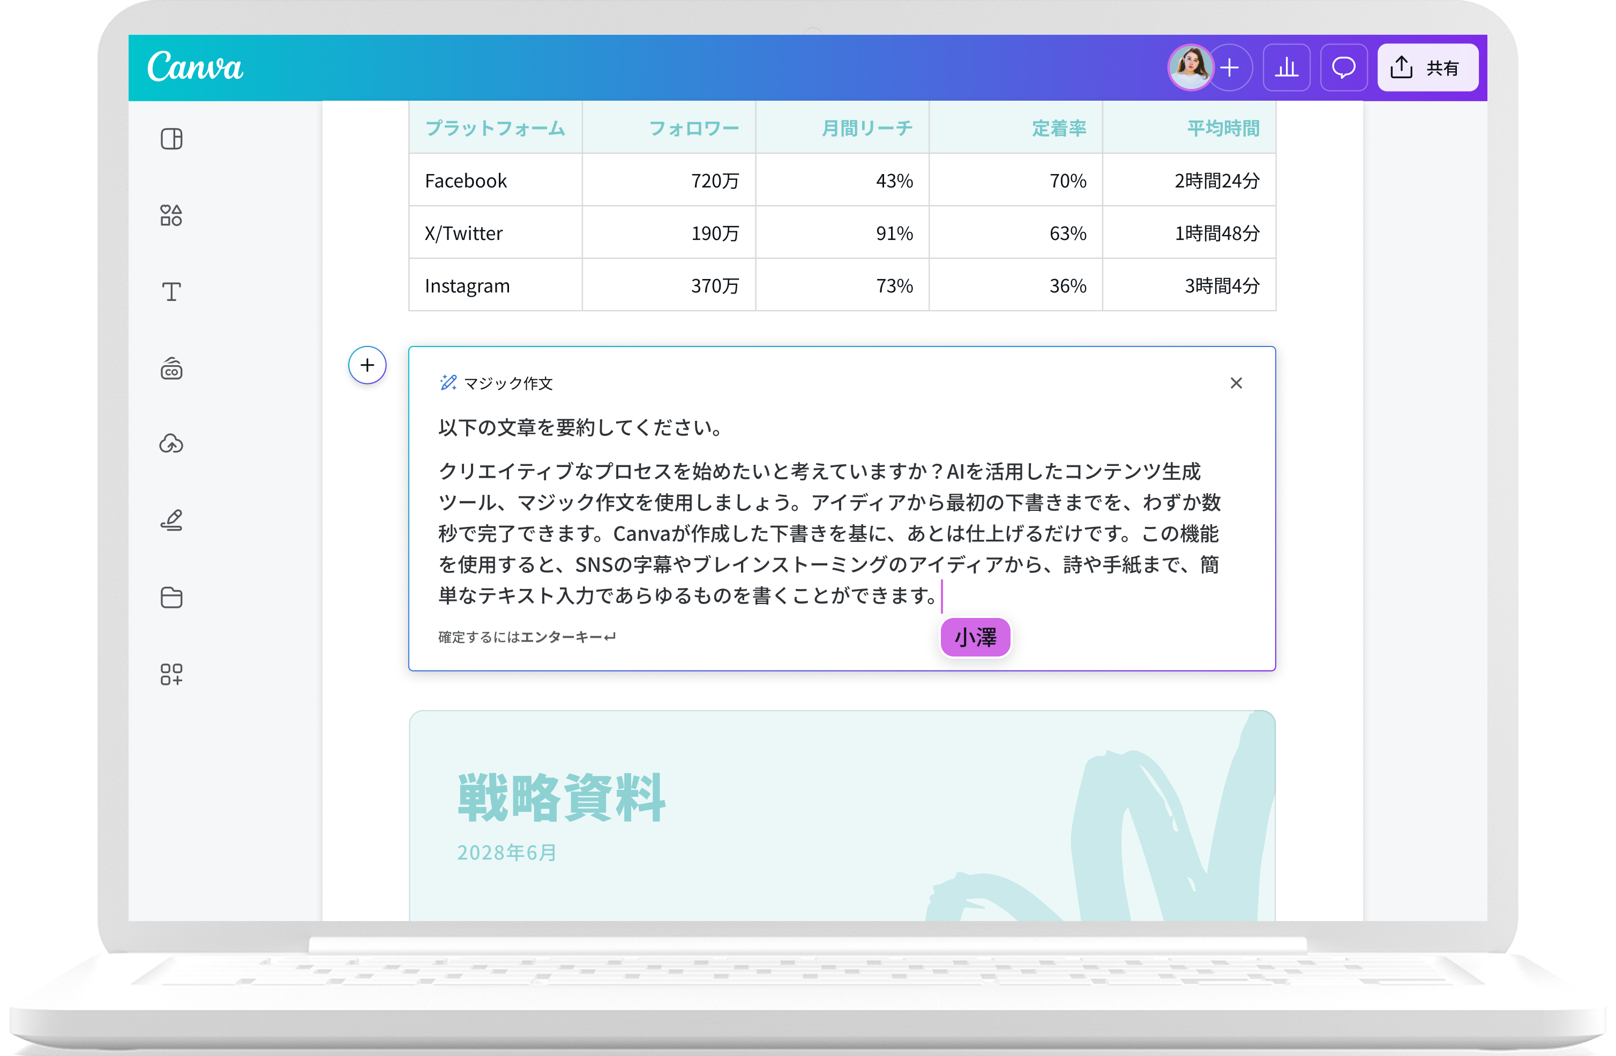This screenshot has height=1056, width=1616.
Task: Select the 2時間24分 cell
Action: 1189,180
